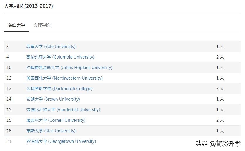The width and height of the screenshot is (245, 151).
Task: Click the 头条 @青丝升学 watermark
Action: (218, 144)
